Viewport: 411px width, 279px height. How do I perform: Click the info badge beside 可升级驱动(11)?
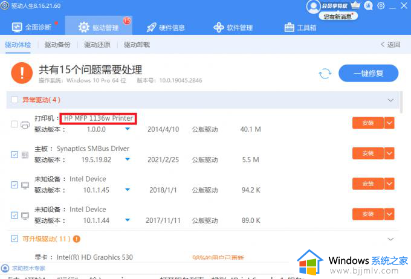click(x=77, y=239)
